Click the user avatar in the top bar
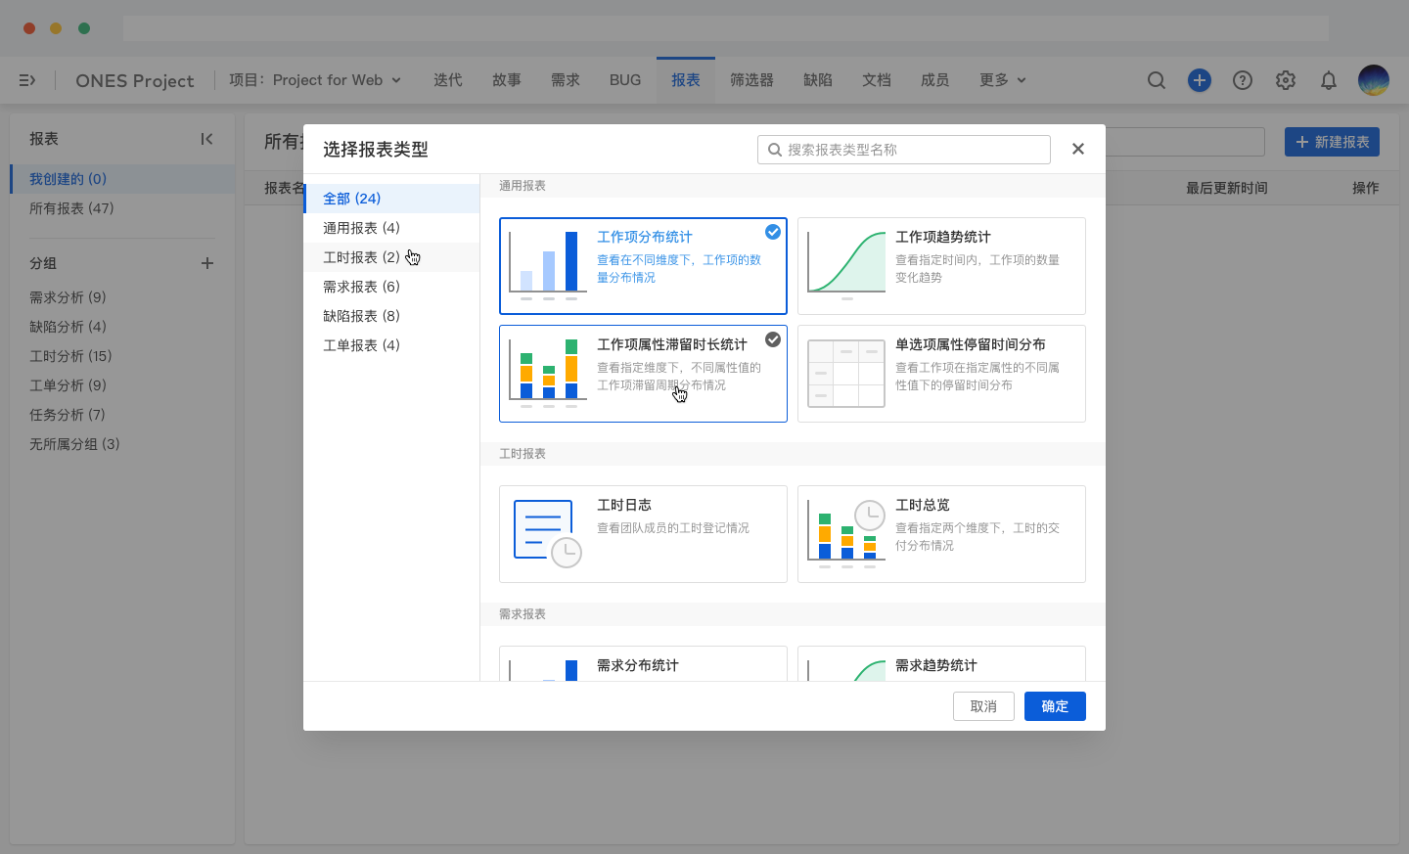Image resolution: width=1409 pixels, height=854 pixels. click(x=1374, y=80)
